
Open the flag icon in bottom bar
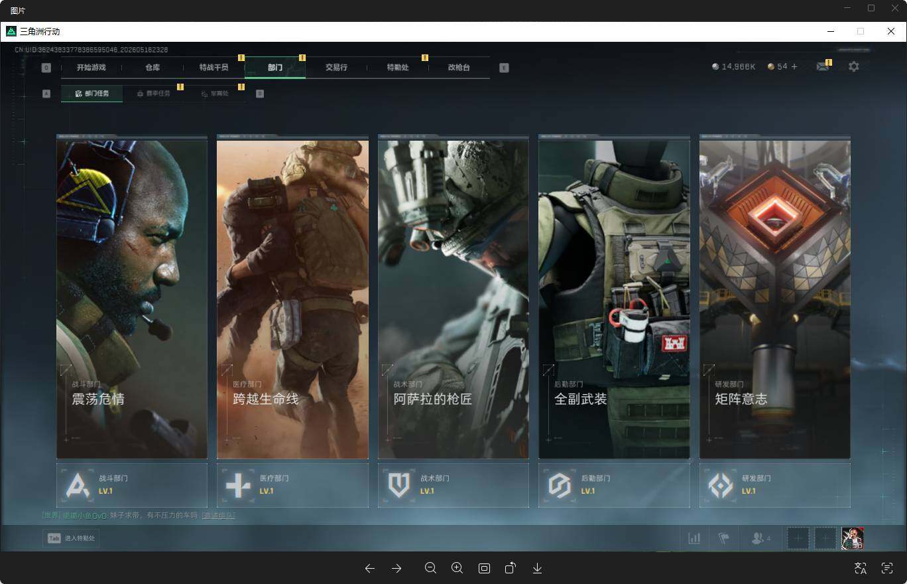tap(723, 538)
